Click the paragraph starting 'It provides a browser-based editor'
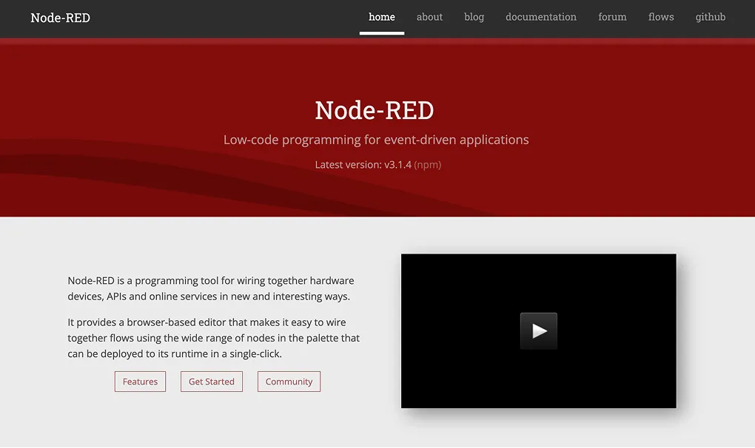755x448 pixels. (x=214, y=338)
